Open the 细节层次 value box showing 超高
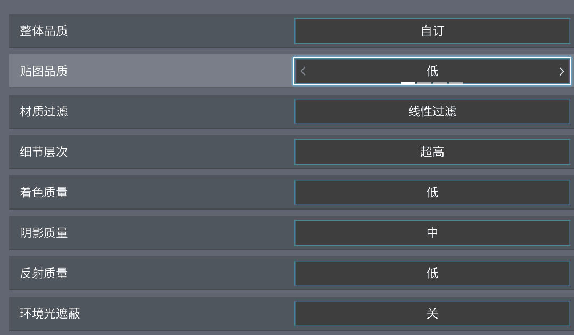574x335 pixels. pyautogui.click(x=432, y=152)
